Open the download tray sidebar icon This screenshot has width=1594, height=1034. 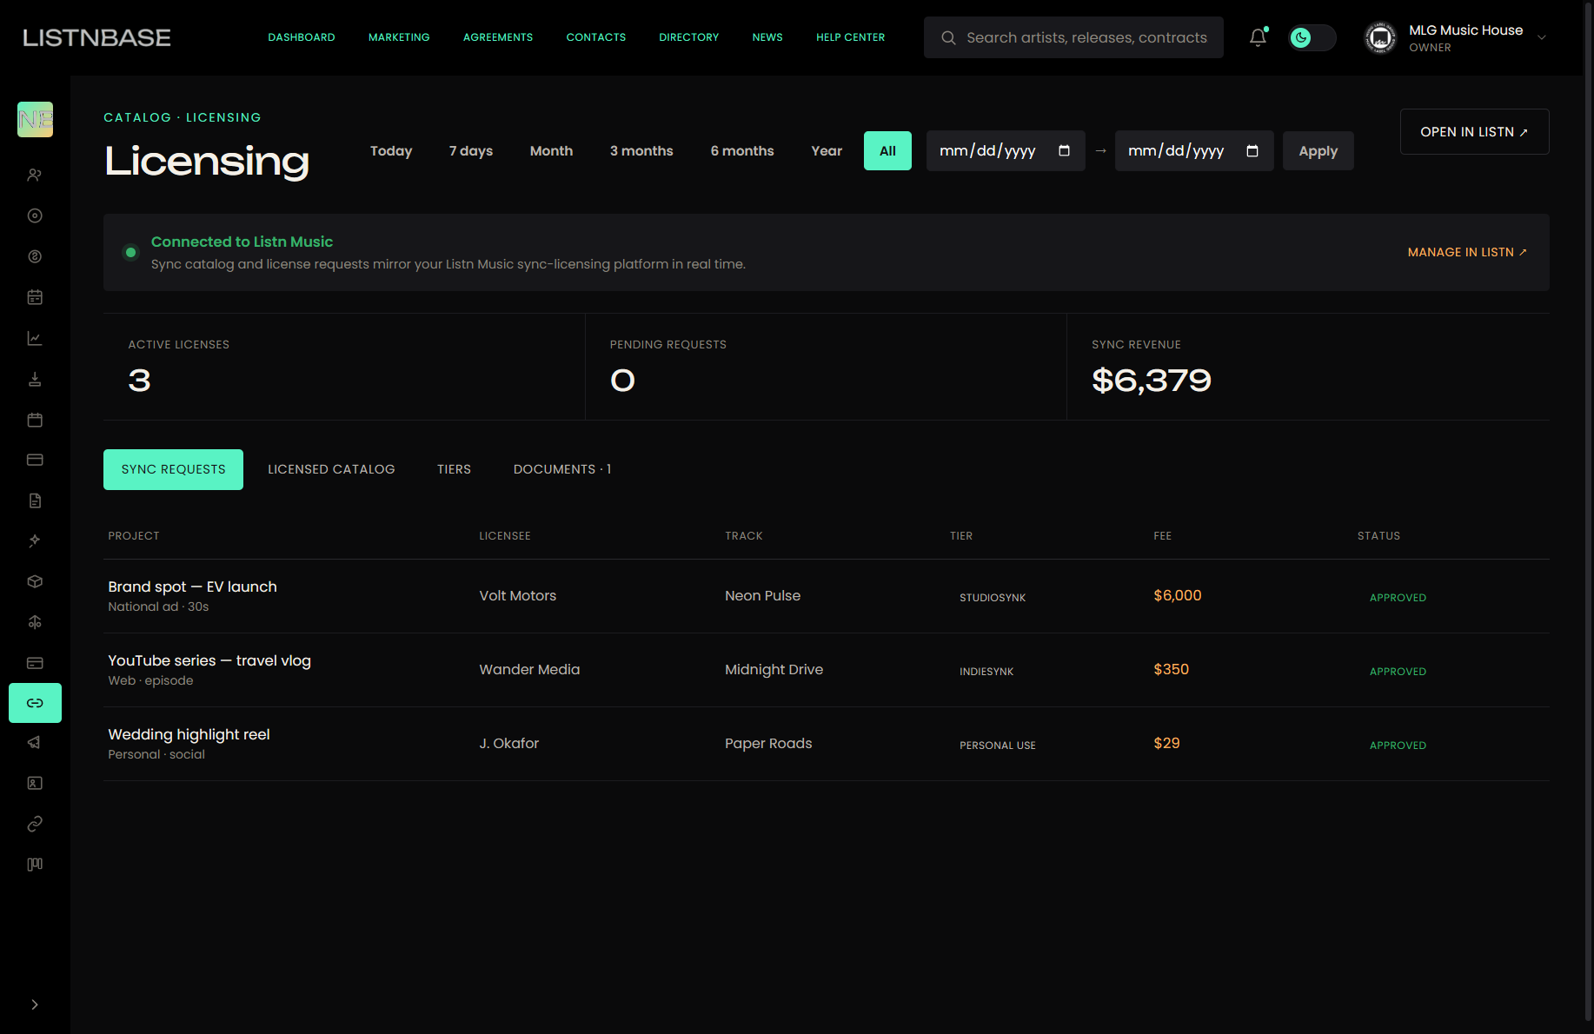35,379
